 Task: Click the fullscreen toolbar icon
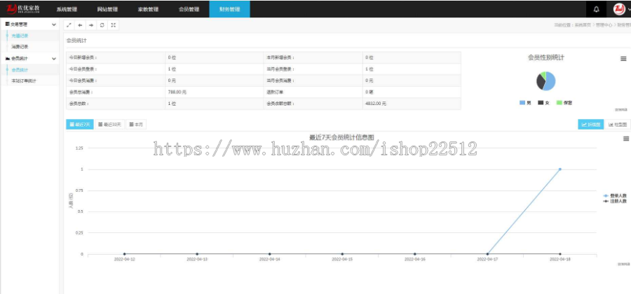point(114,25)
